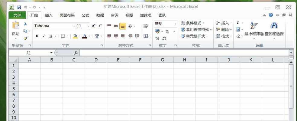Click the phonetic guide 文 icon
Viewport: 297px width, 121px height.
pyautogui.click(x=97, y=36)
